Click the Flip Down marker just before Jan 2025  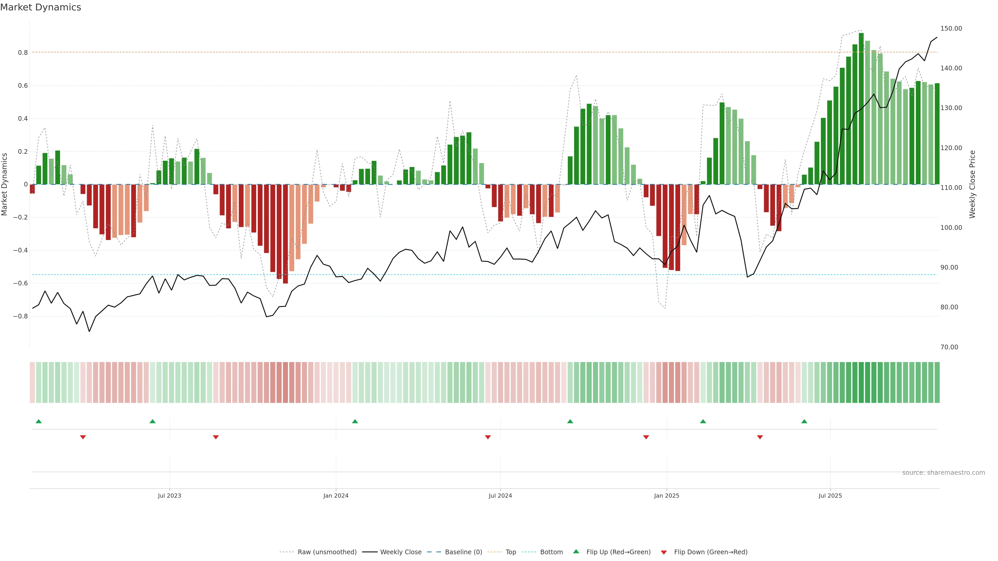tap(646, 437)
